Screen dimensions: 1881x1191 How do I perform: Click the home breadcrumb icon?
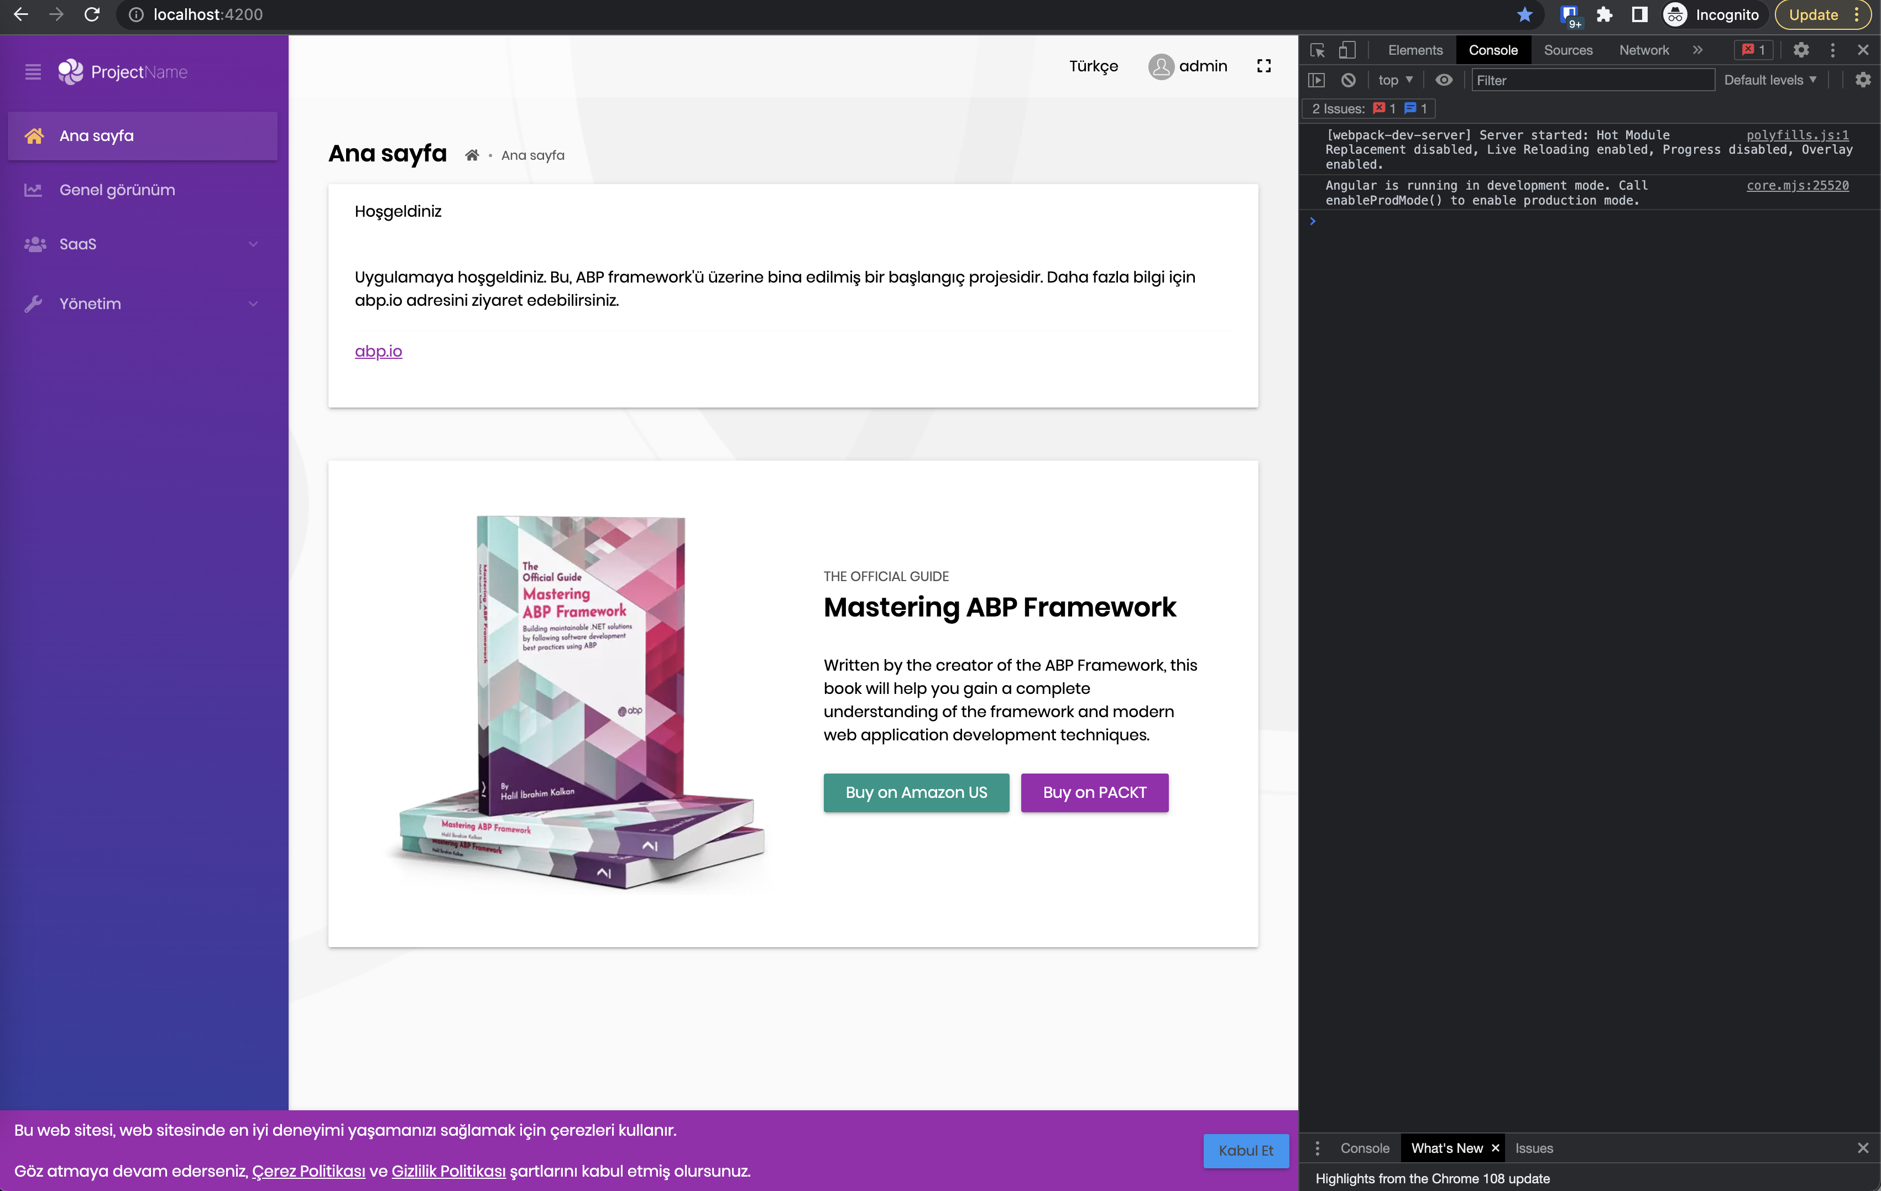coord(472,155)
